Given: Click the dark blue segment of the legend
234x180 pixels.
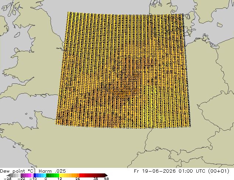Looking at the screenshot, I should click(35, 175).
